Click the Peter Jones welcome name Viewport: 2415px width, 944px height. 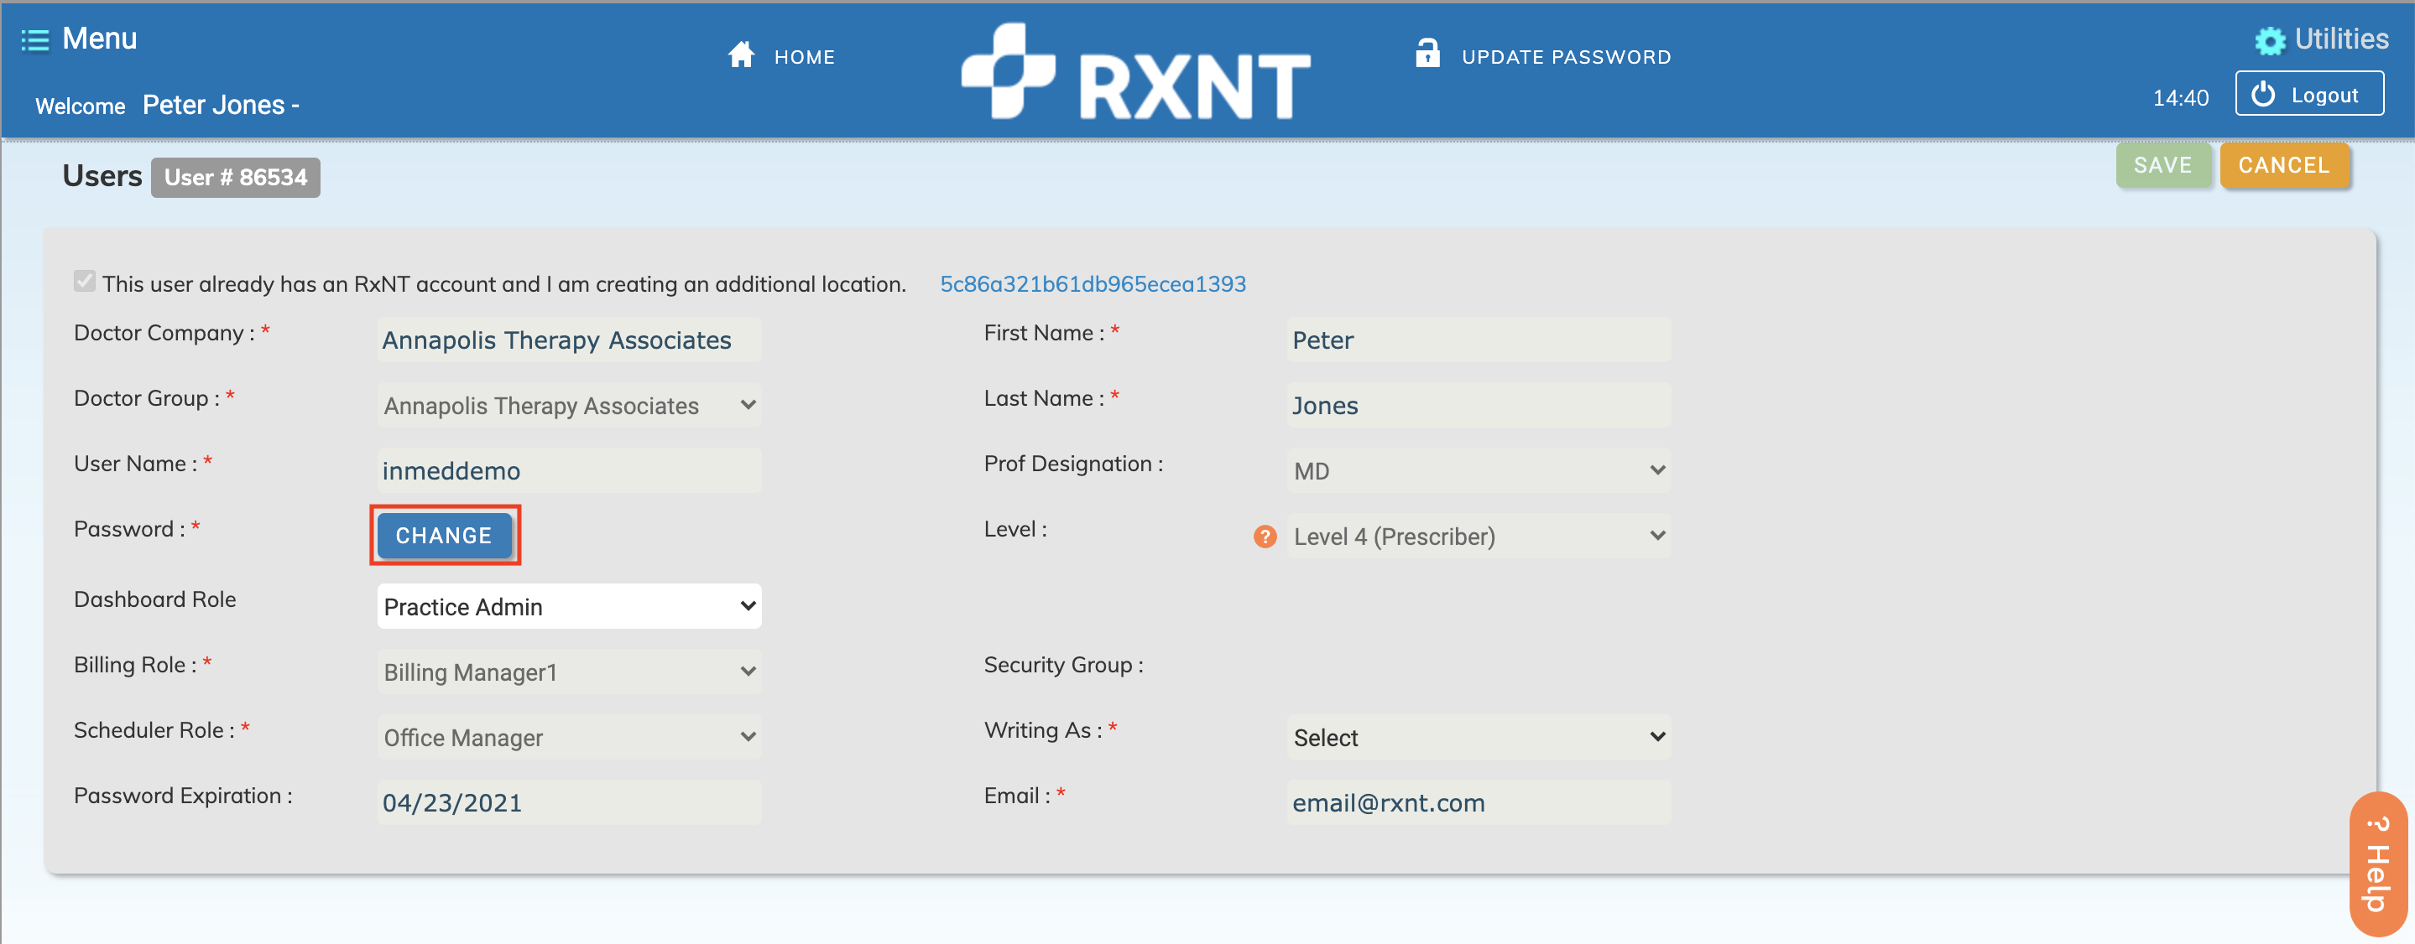coord(214,105)
